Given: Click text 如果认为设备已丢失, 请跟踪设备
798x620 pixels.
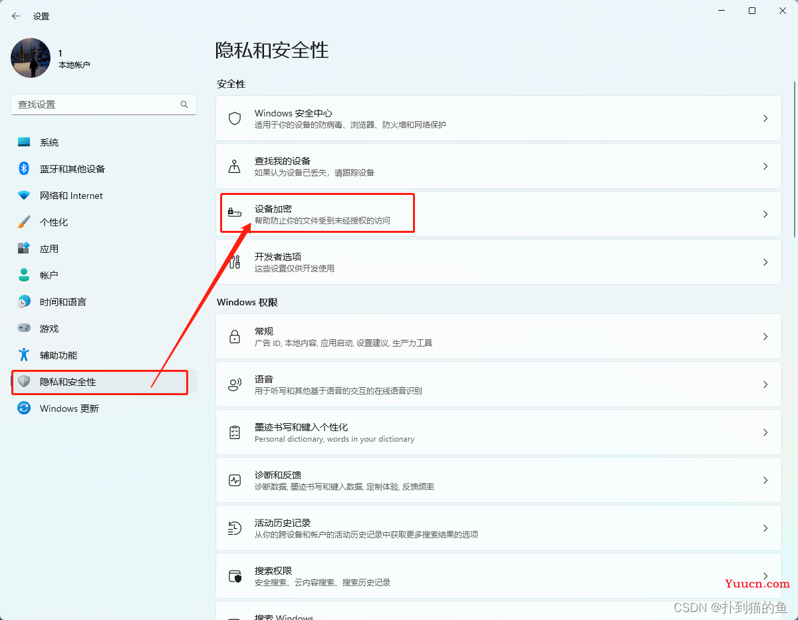Looking at the screenshot, I should click(x=315, y=172).
